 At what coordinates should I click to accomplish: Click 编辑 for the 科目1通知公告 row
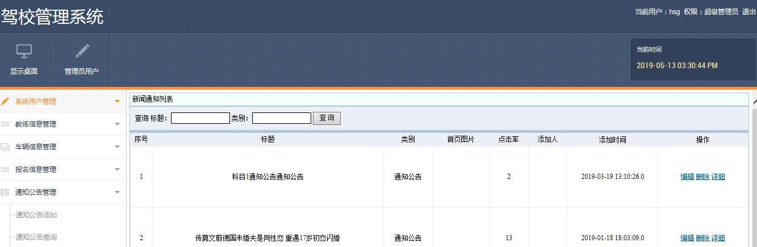coord(687,177)
